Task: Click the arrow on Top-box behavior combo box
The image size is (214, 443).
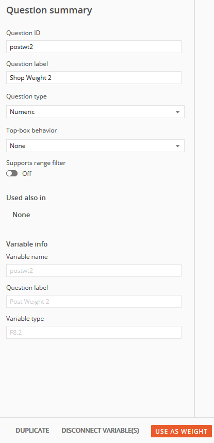Action: (x=177, y=146)
